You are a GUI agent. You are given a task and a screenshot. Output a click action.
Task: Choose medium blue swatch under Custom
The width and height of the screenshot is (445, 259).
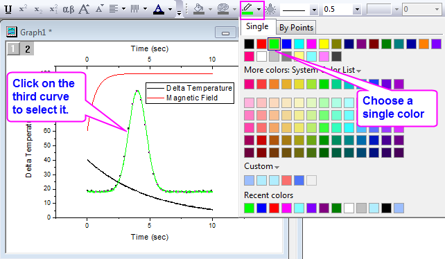coord(299,180)
